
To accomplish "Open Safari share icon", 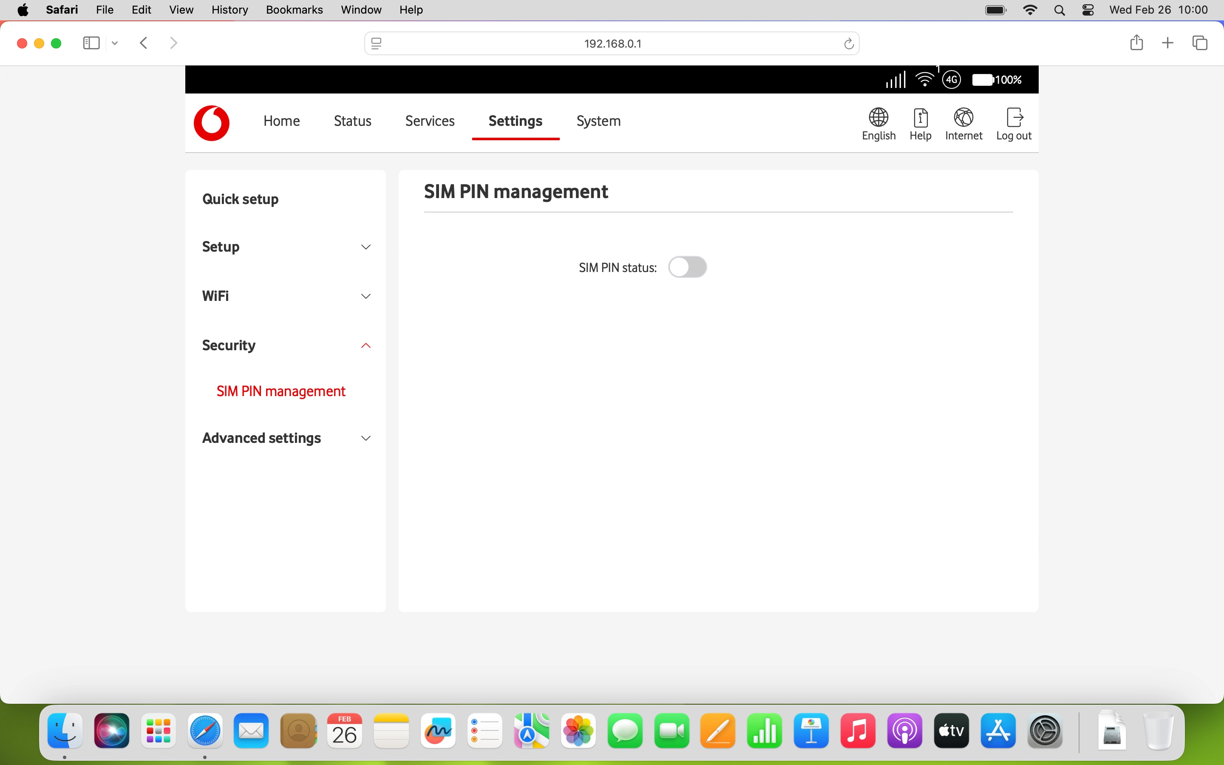I will coord(1136,43).
